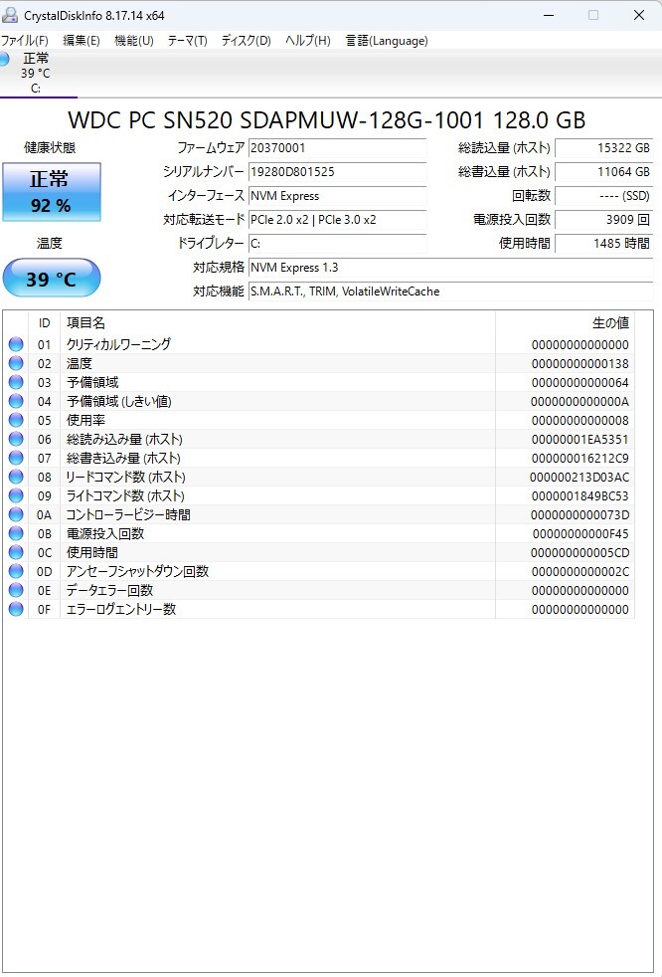The height and width of the screenshot is (977, 662).
Task: Click raw value 0000001849BC53
Action: click(579, 496)
